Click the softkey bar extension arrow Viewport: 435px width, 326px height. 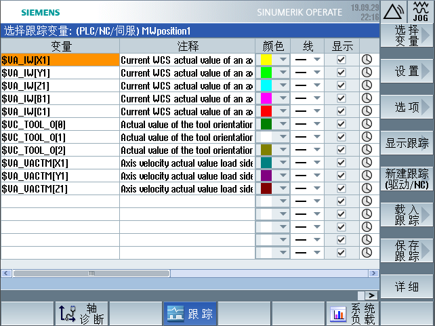click(x=371, y=296)
